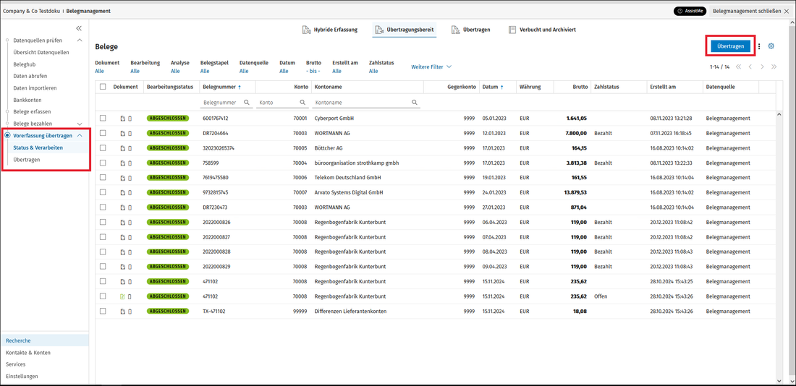796x386 pixels.
Task: Open the Verbucht und Archiviert tab
Action: 542,30
